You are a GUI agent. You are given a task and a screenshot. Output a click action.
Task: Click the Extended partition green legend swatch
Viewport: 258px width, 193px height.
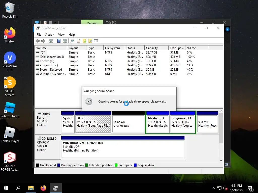click(x=86, y=165)
